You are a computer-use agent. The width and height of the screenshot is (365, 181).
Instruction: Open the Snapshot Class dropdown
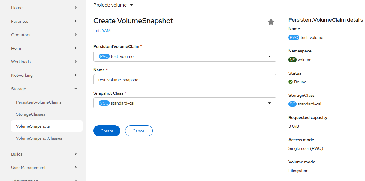(269, 103)
